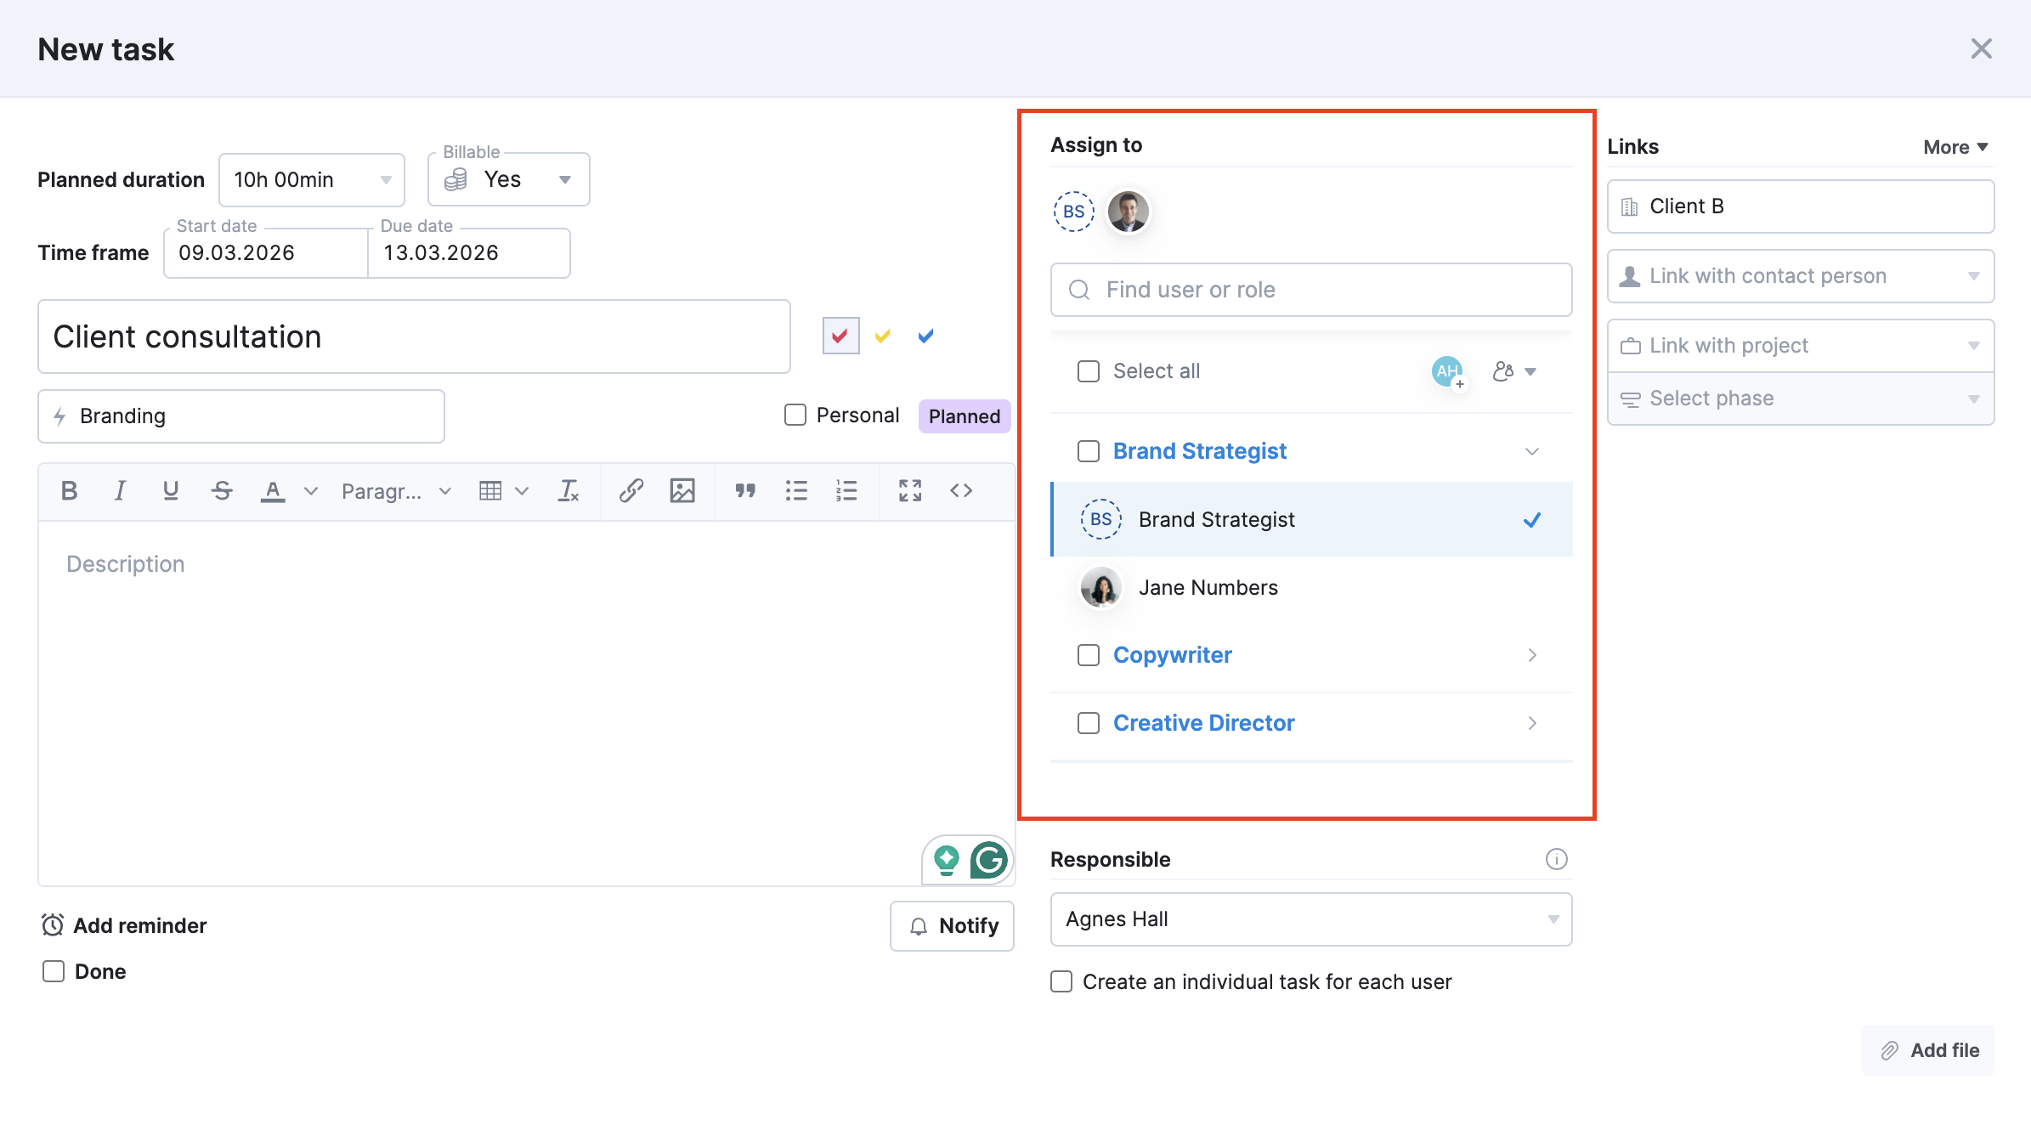The width and height of the screenshot is (2031, 1125).
Task: Select the blue priority checkmark
Action: 926,336
